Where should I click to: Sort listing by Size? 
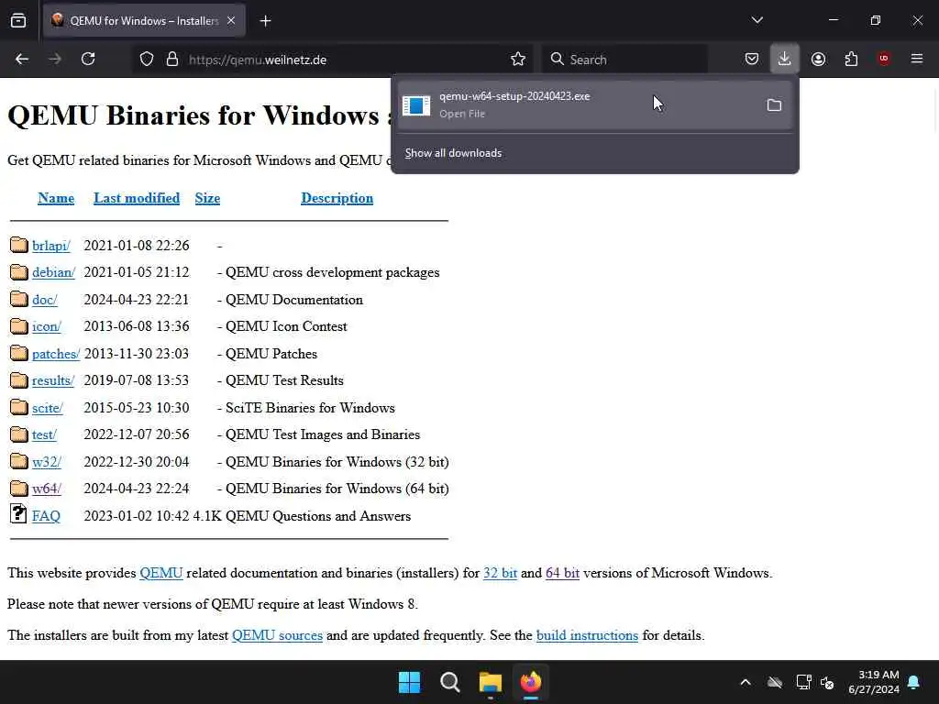(x=207, y=198)
